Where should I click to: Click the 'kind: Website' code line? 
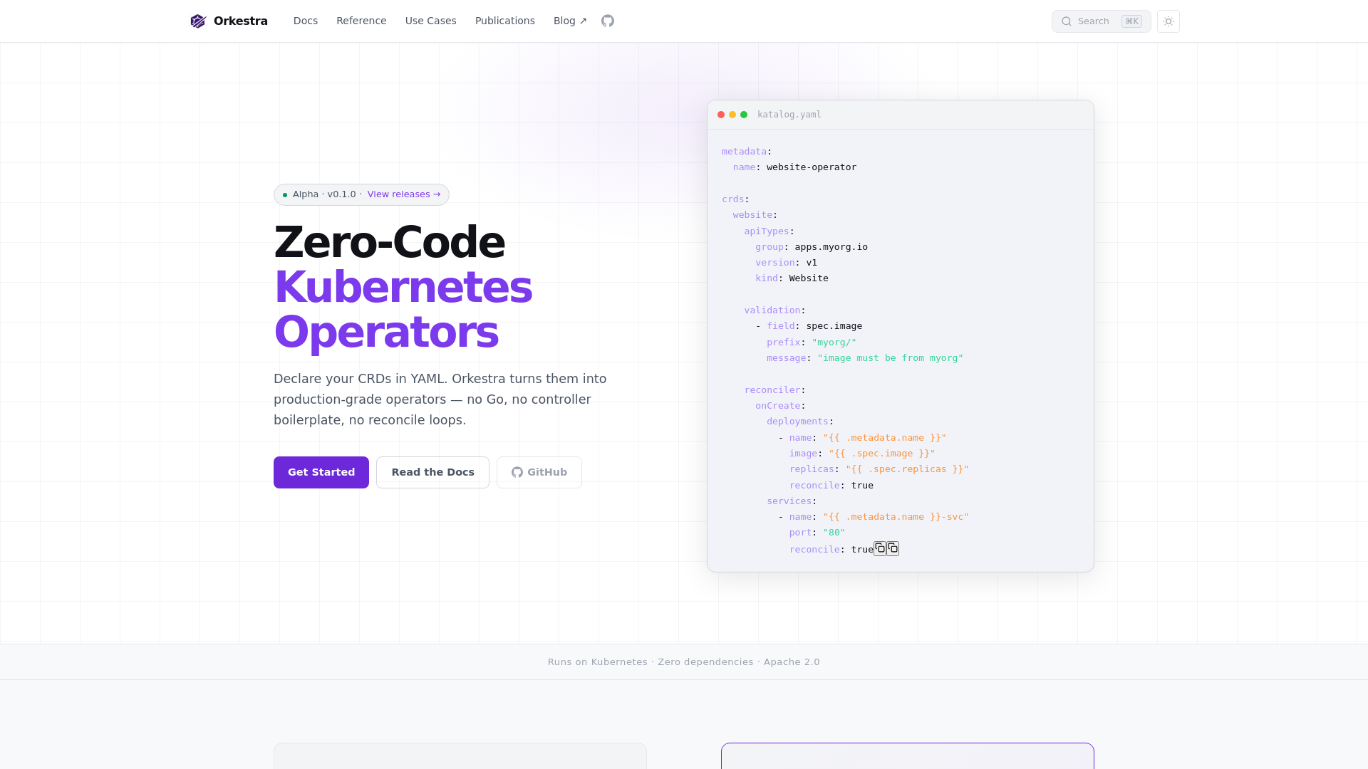(x=792, y=278)
